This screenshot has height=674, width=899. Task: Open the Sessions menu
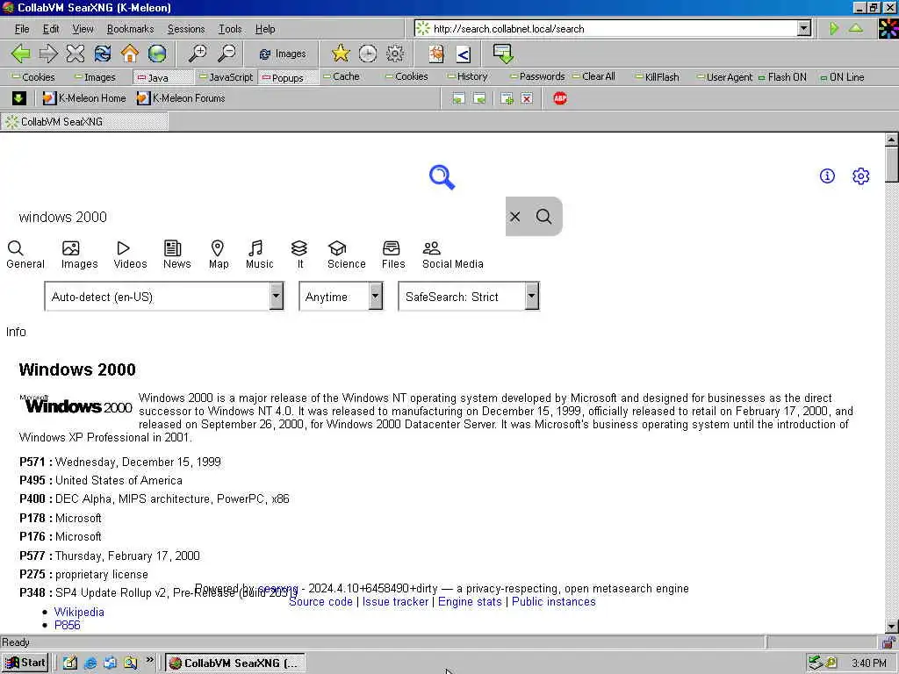pyautogui.click(x=186, y=29)
